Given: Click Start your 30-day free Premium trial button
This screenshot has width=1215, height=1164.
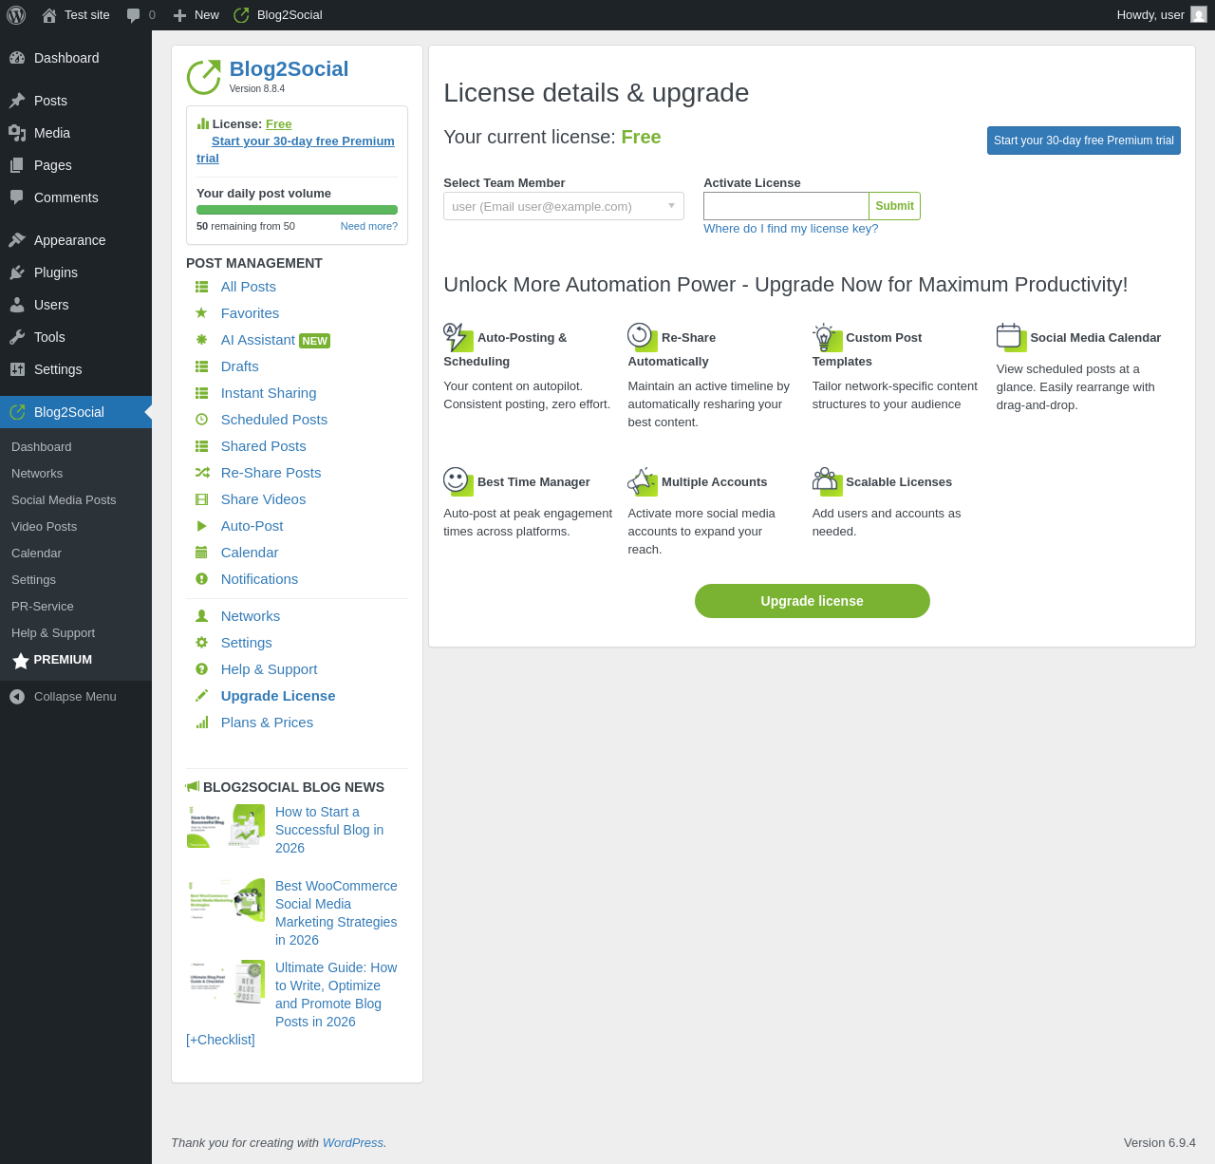Looking at the screenshot, I should 1084,141.
